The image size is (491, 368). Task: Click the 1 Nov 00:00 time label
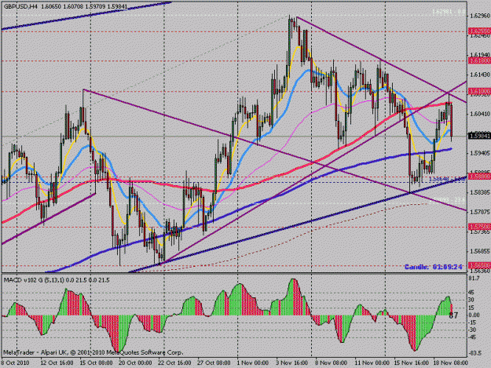(253, 363)
